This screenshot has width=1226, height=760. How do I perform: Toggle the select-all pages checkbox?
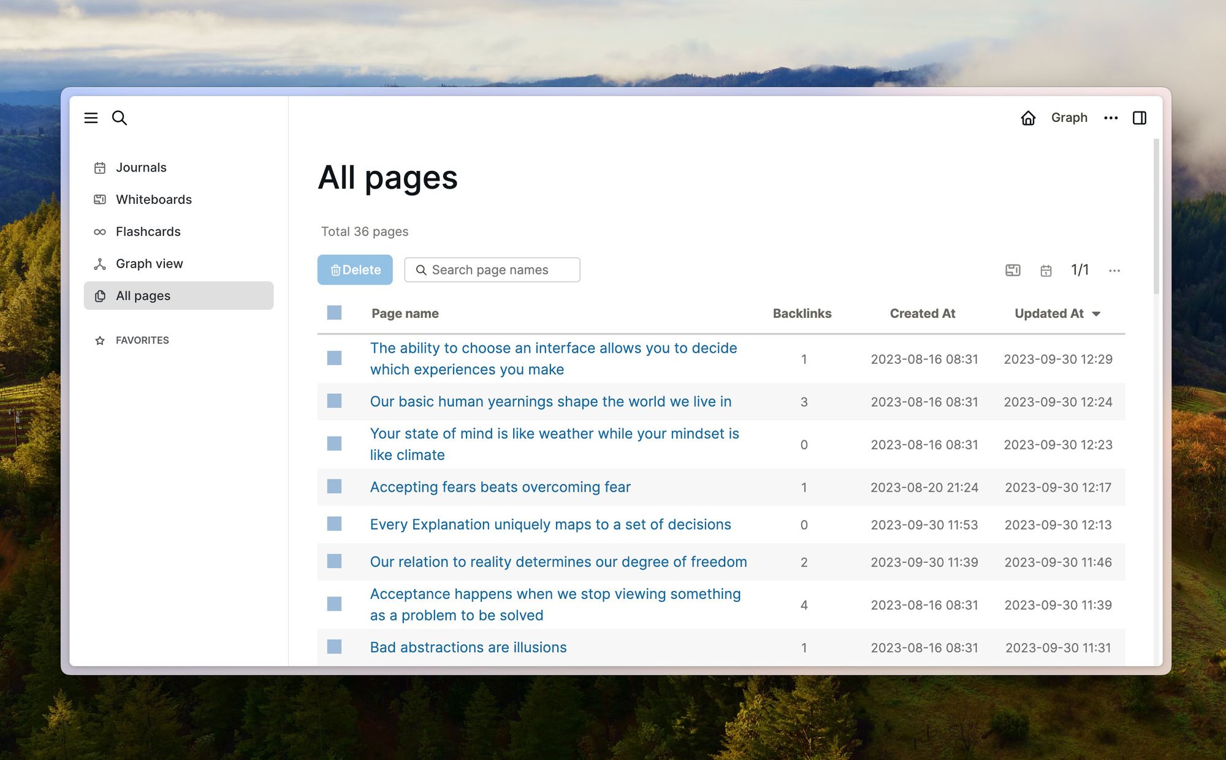coord(334,314)
